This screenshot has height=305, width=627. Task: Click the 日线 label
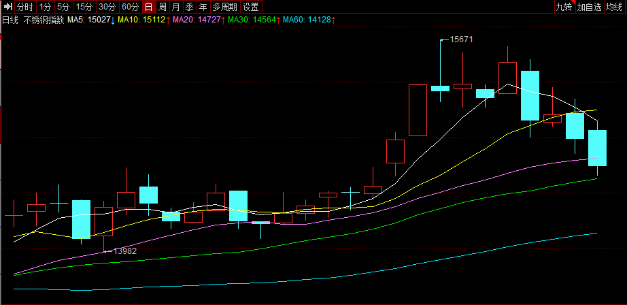coord(10,20)
